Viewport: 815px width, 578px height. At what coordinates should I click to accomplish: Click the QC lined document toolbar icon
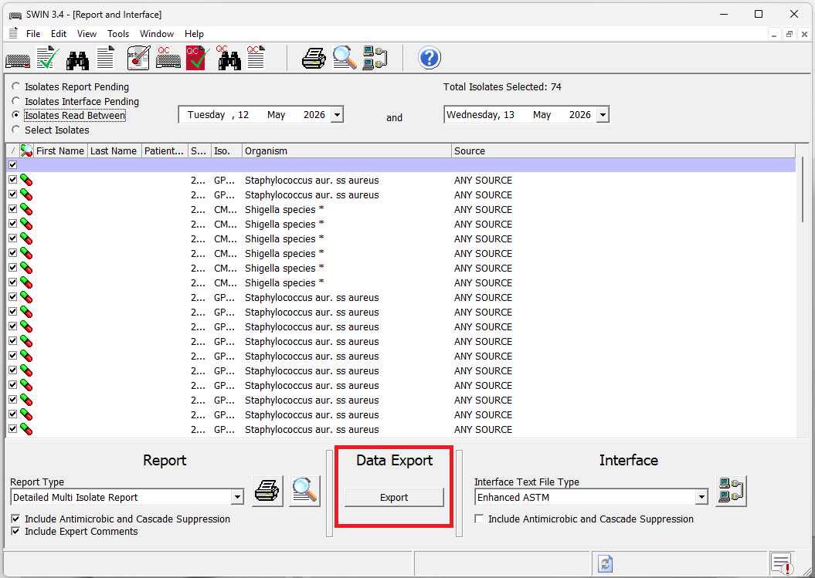click(256, 58)
